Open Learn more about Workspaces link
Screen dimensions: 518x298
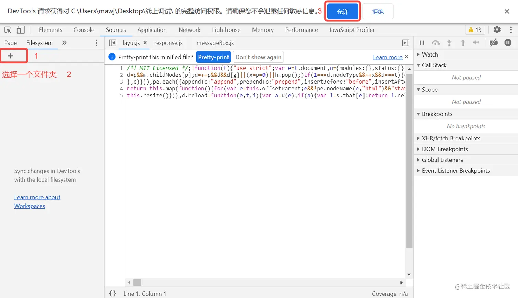pos(37,201)
